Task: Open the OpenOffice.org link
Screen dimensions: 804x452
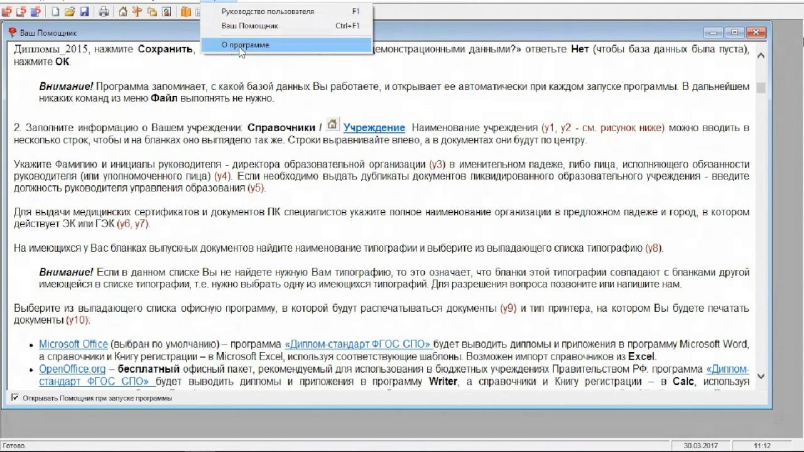Action: pos(72,369)
